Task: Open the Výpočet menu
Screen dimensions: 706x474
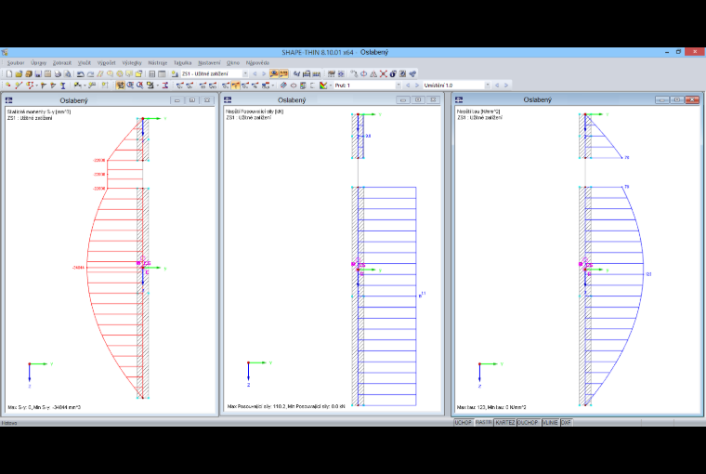Action: pos(107,62)
